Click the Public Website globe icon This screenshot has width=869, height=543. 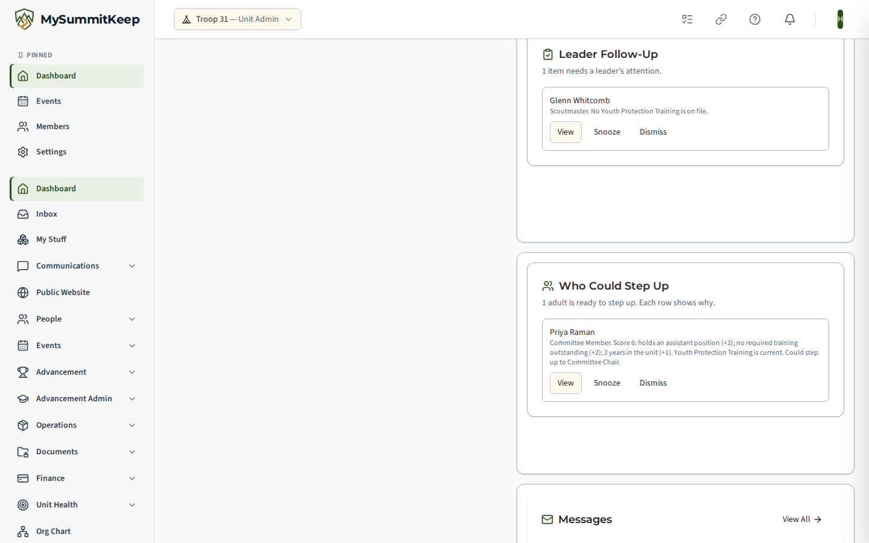[x=23, y=293]
